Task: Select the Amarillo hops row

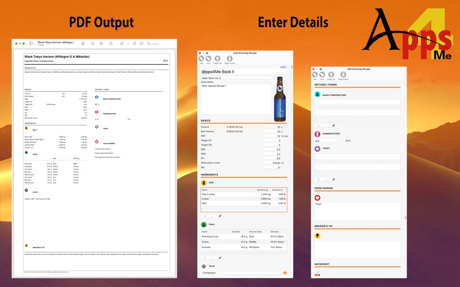Action: [x=244, y=247]
